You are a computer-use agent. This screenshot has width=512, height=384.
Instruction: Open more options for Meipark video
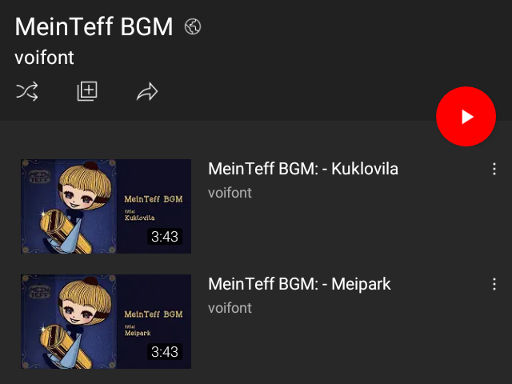click(x=494, y=284)
